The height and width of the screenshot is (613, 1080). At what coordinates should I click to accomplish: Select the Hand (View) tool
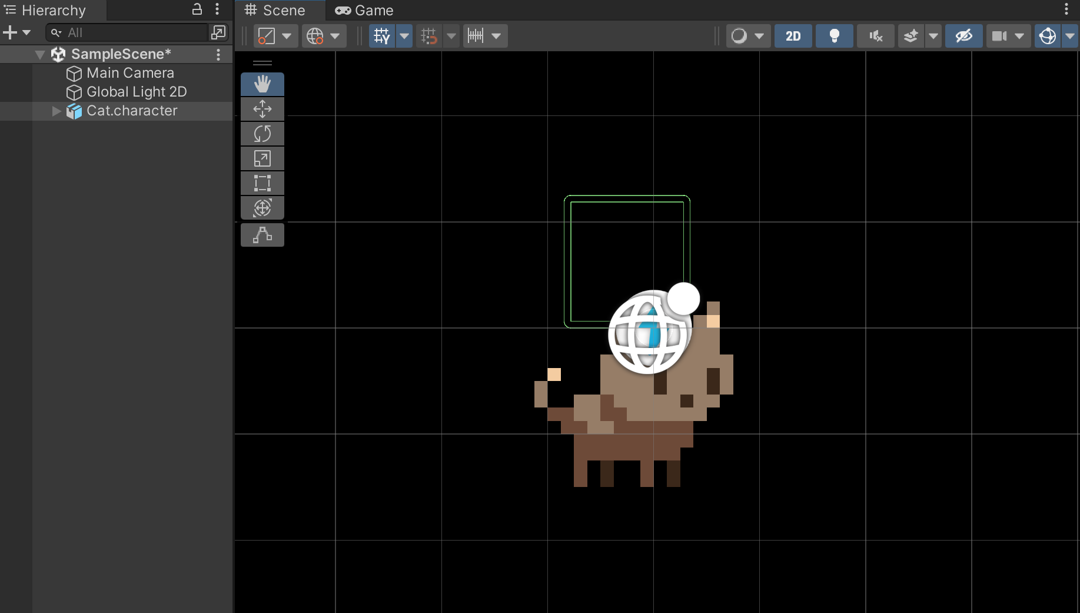(262, 84)
